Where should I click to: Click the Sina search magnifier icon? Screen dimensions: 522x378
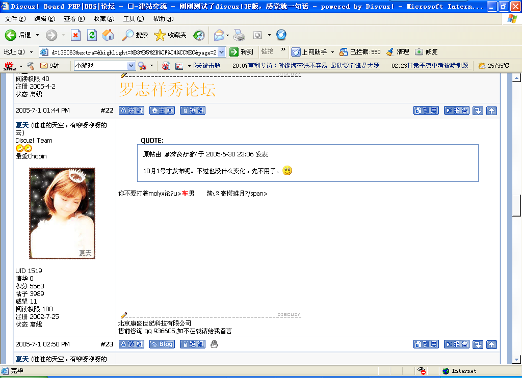143,66
